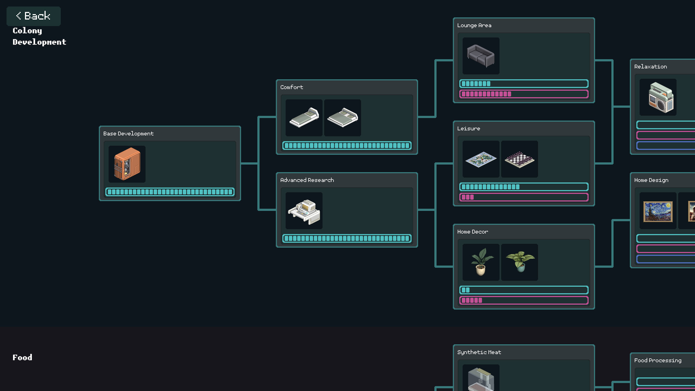The height and width of the screenshot is (391, 695).
Task: Click the cyan progress bar in Base Development
Action: point(170,192)
